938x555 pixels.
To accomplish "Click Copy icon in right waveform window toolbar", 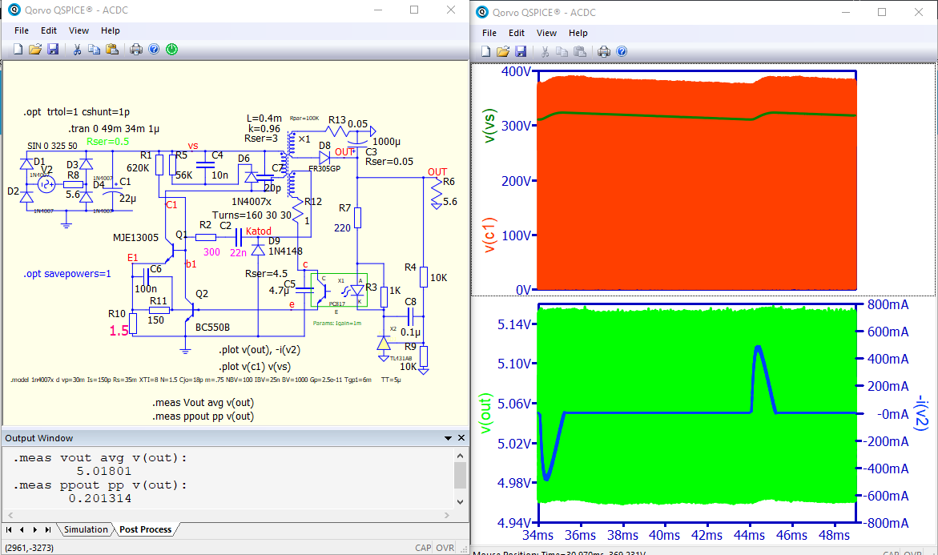I will (x=562, y=51).
